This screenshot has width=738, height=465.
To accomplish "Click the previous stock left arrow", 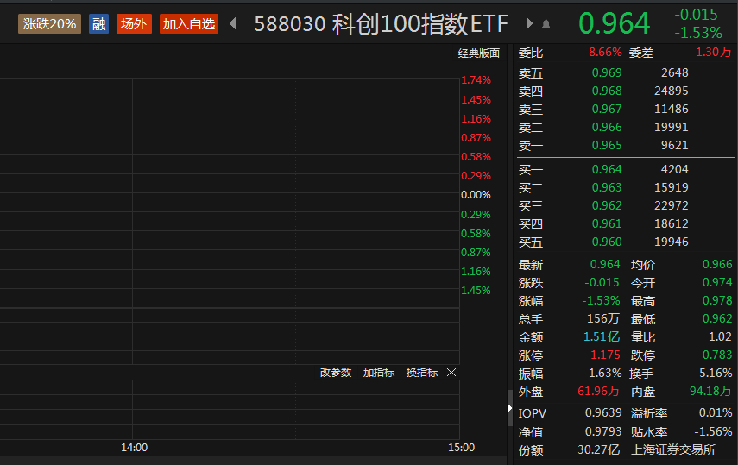I will pyautogui.click(x=232, y=23).
